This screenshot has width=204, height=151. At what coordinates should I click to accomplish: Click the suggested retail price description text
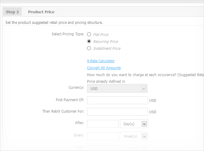tap(145, 75)
